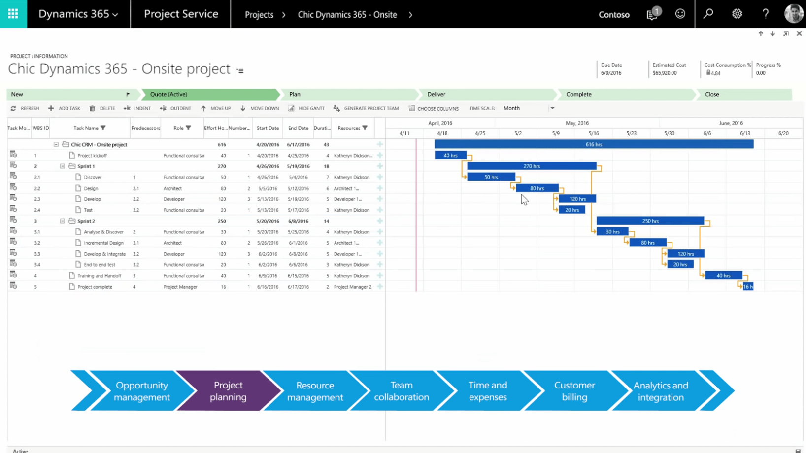Viewport: 806px width, 453px height.
Task: Indent the selected task
Action: (137, 108)
